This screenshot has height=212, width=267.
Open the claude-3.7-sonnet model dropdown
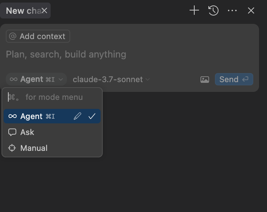point(111,79)
